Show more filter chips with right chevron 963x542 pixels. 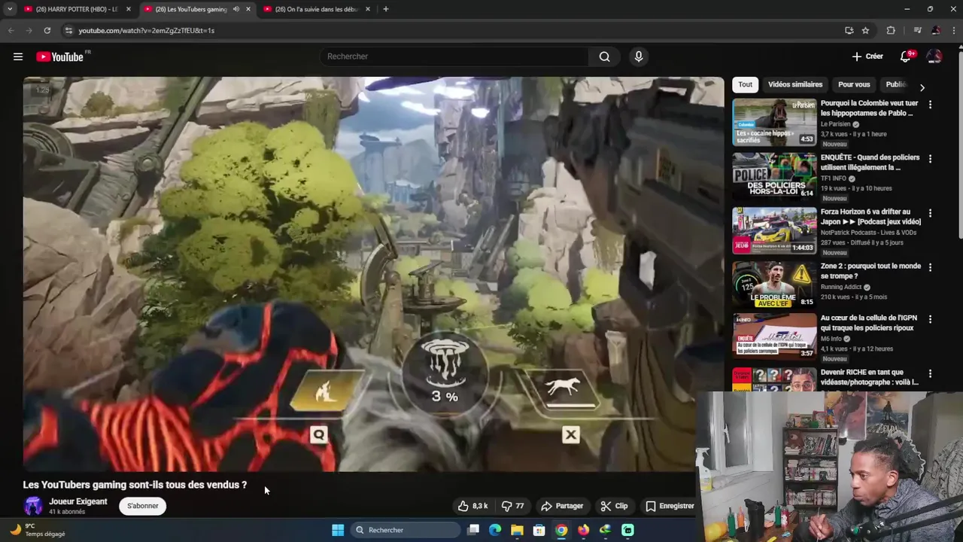click(x=922, y=87)
